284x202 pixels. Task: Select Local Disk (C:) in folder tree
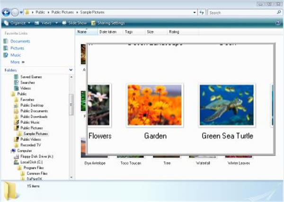point(30,161)
